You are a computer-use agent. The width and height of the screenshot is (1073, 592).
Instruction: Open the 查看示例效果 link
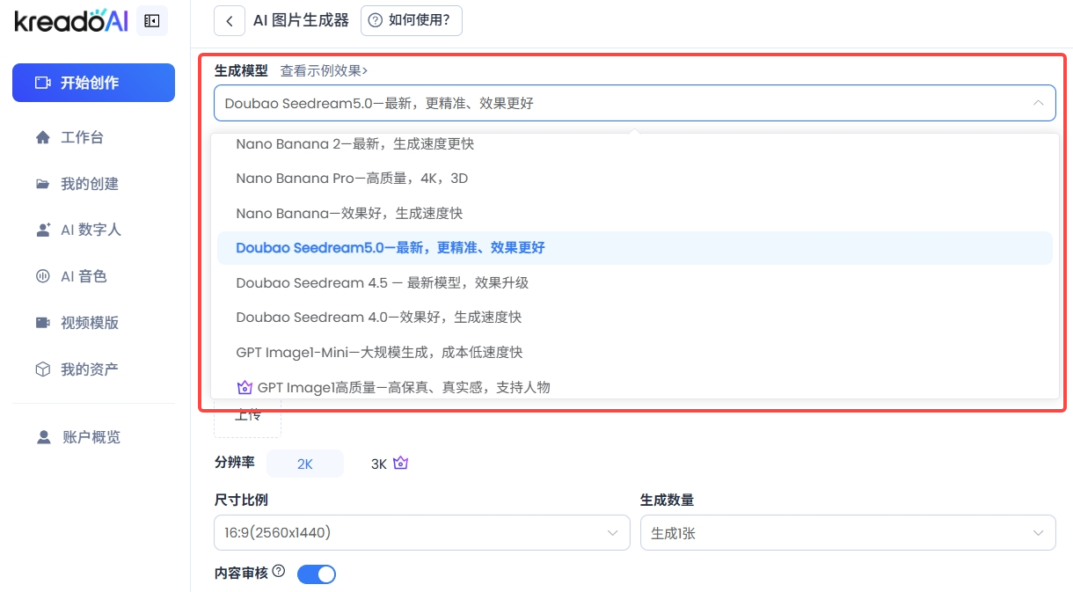click(x=324, y=70)
